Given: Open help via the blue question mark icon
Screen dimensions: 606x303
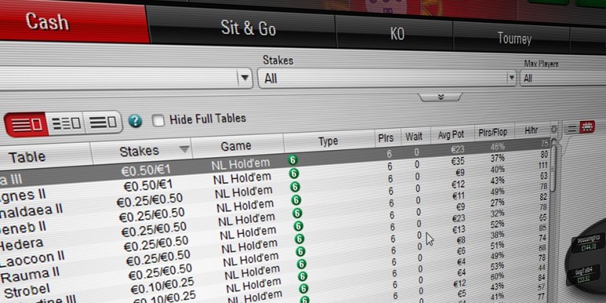Looking at the screenshot, I should tap(135, 121).
